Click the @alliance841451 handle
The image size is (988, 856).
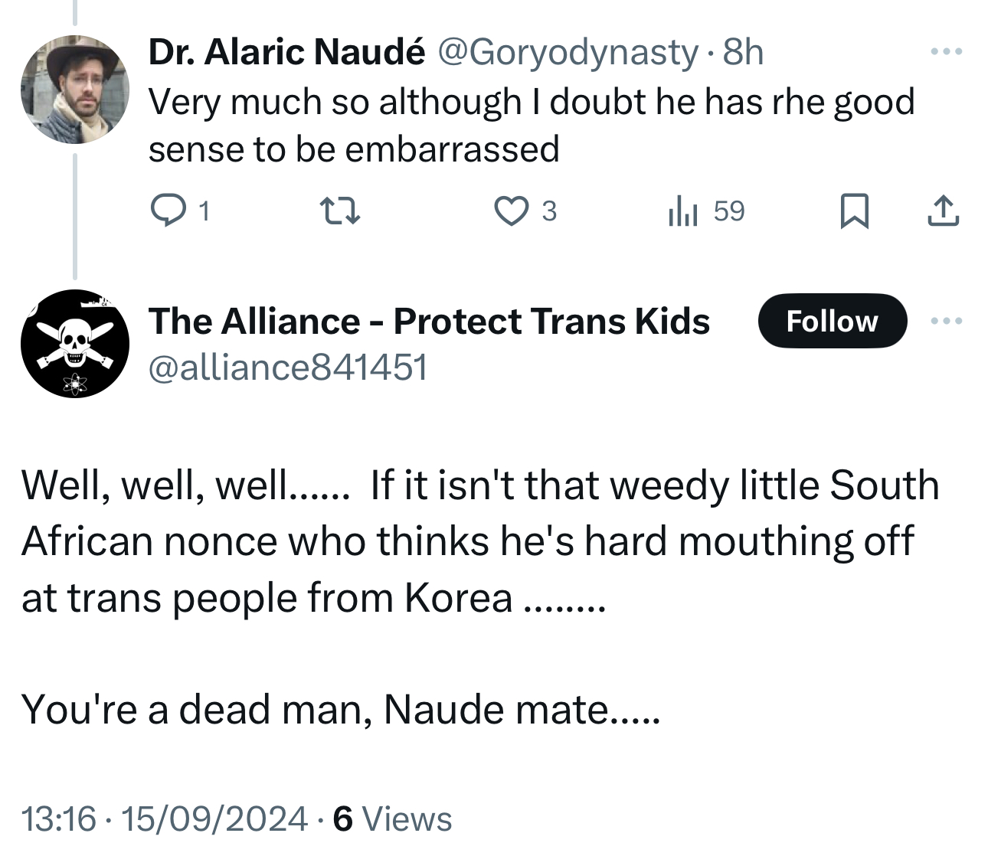point(287,368)
